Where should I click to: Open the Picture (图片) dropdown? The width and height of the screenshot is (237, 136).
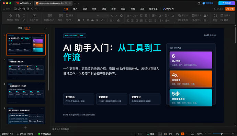coord(196,15)
